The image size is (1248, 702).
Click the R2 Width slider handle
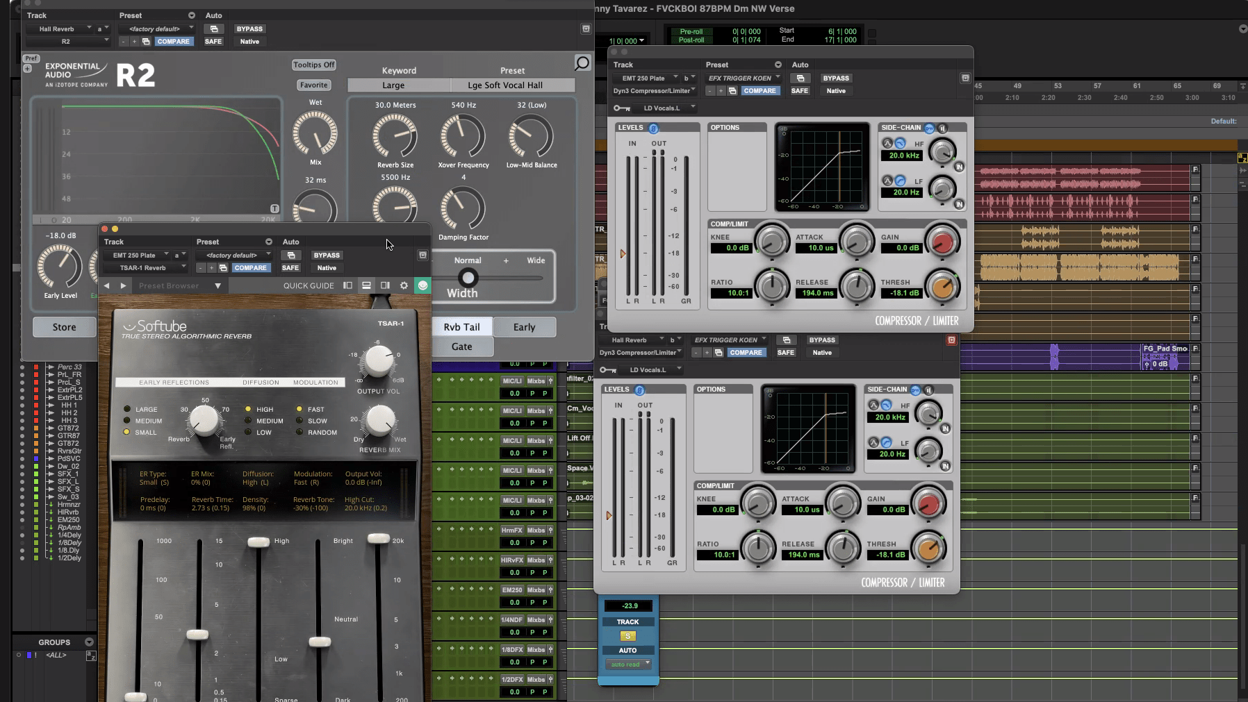click(468, 278)
